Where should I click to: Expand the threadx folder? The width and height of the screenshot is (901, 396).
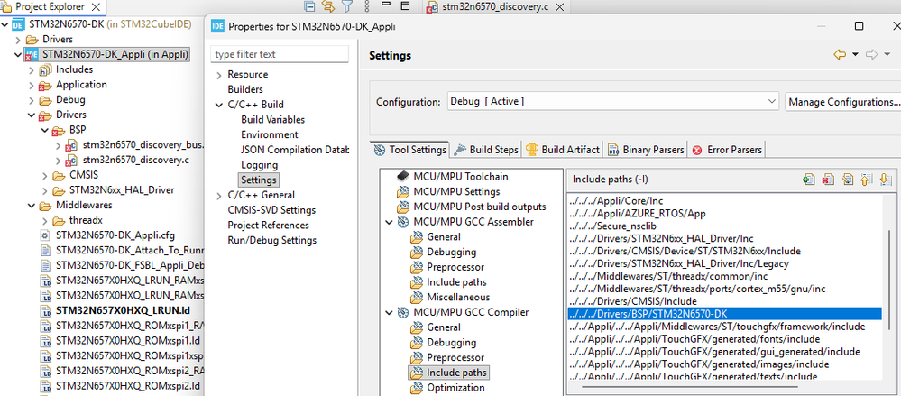coord(45,221)
